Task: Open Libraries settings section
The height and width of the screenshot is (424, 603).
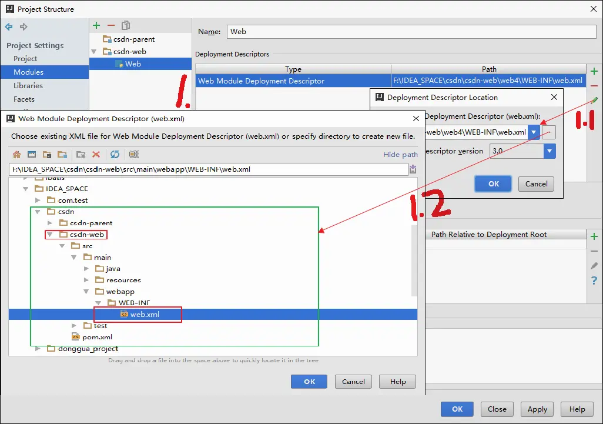Action: coord(28,85)
